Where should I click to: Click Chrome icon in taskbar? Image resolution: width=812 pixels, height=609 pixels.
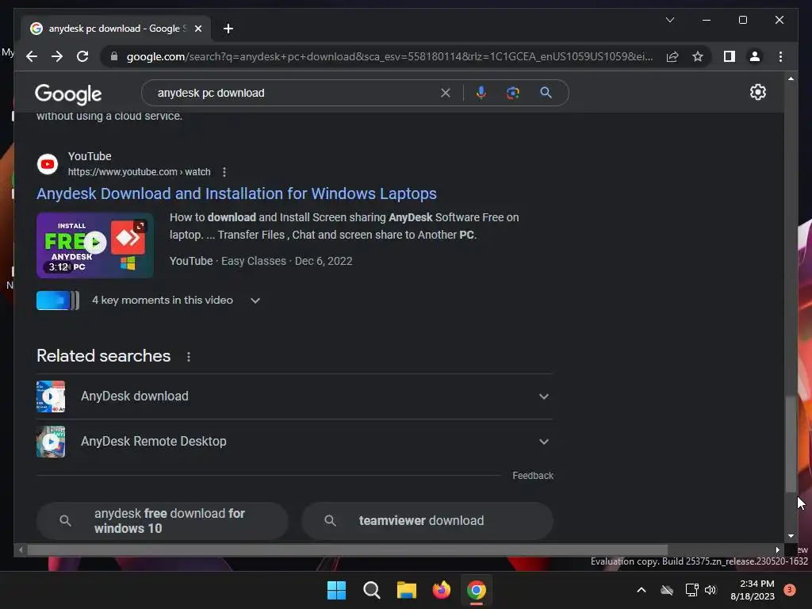[477, 590]
